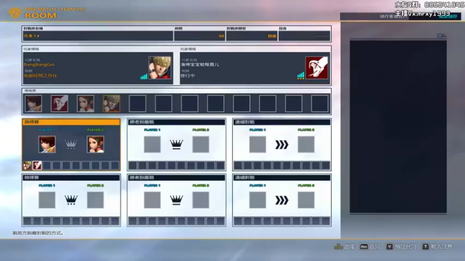This screenshot has width=465, height=261.
Task: Join the Player 1 slot in the upper 連續對戰 panel
Action: pos(257,144)
